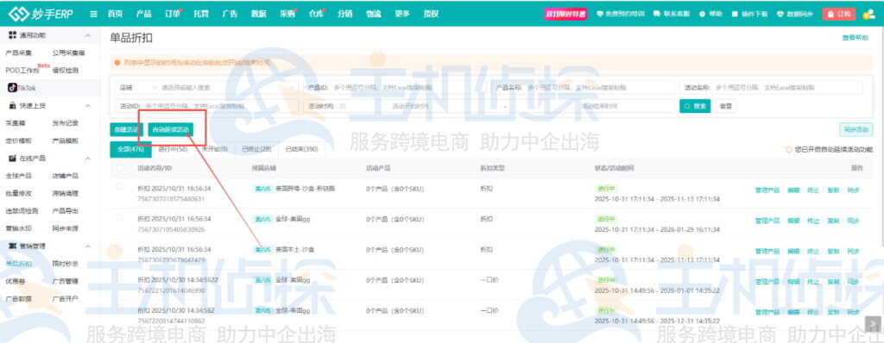Open the 产品 top menu

[x=143, y=14]
